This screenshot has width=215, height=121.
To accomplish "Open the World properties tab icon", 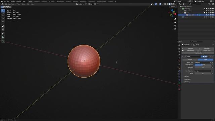I will point(179,61).
